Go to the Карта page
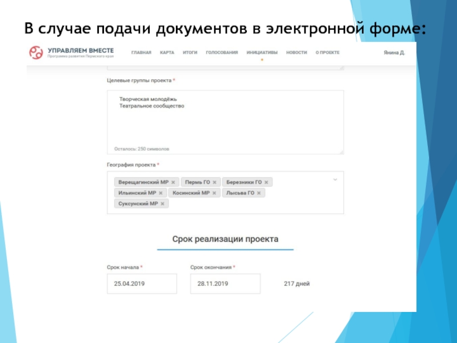Image resolution: width=457 pixels, height=343 pixels. coord(167,53)
